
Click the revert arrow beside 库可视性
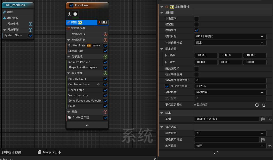click(270, 146)
